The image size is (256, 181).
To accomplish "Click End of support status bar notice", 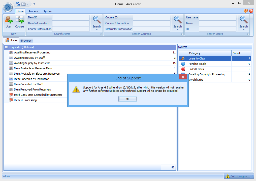I will coord(237,176).
